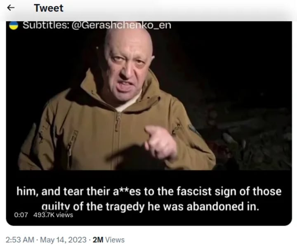Click the subtitle line about the tragedy

pyautogui.click(x=150, y=206)
